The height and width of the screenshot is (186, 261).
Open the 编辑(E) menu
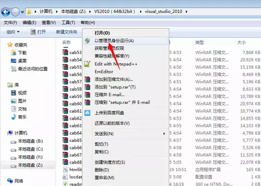tap(29, 22)
